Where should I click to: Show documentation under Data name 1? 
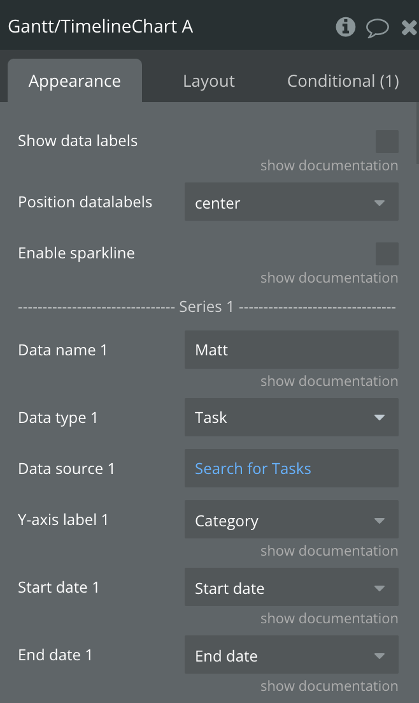click(x=329, y=381)
